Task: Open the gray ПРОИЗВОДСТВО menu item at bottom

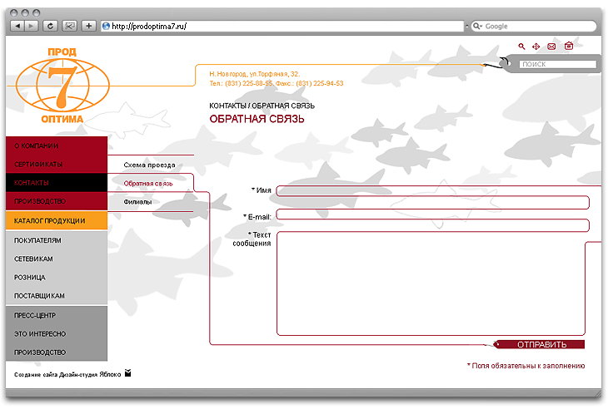Action: 57,352
